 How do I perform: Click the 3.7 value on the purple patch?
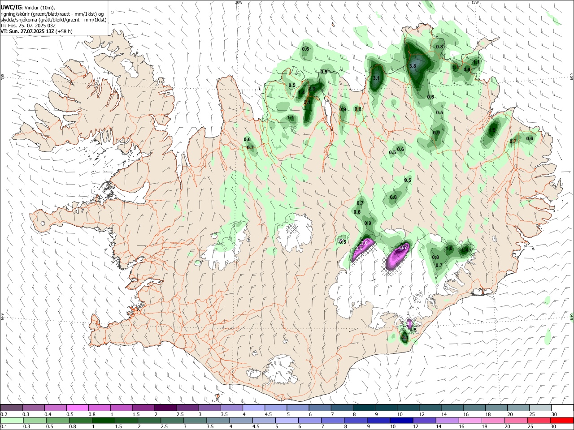pos(403,247)
